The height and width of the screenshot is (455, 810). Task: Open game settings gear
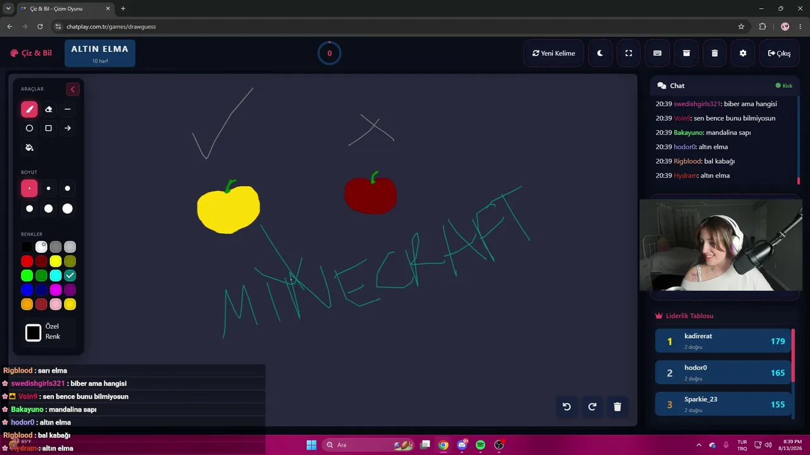coord(743,53)
